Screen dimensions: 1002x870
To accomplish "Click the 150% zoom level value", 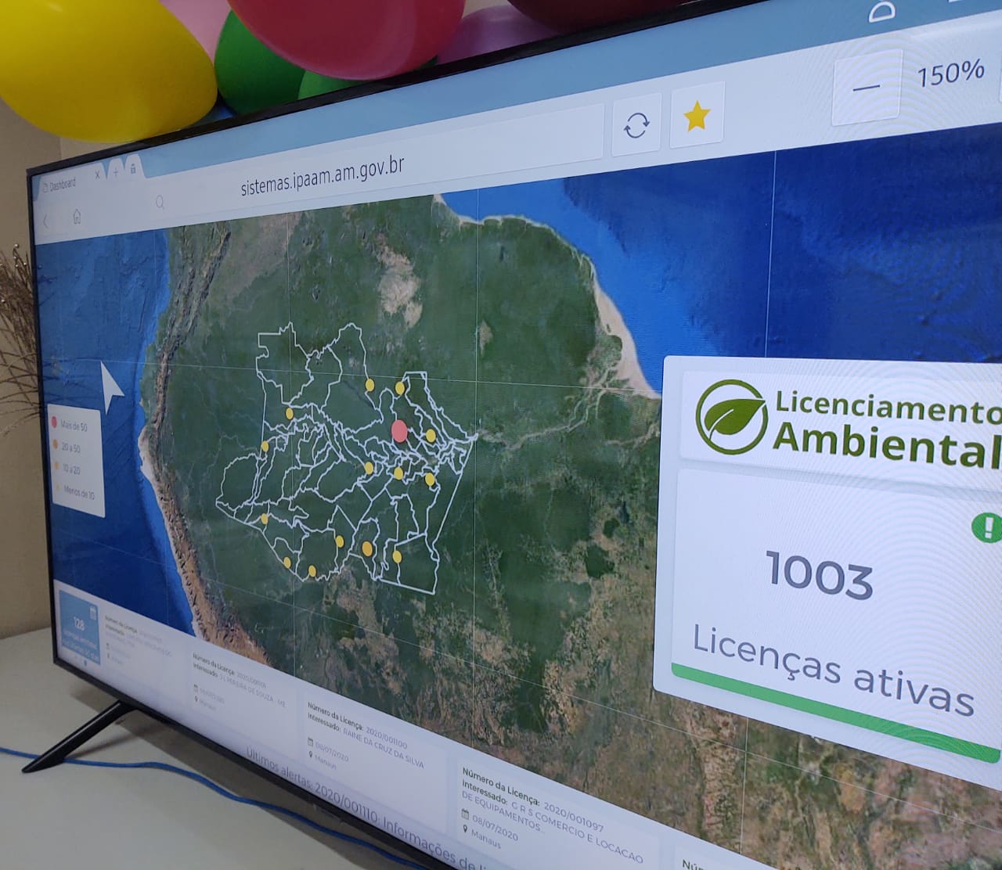I will pos(950,74).
